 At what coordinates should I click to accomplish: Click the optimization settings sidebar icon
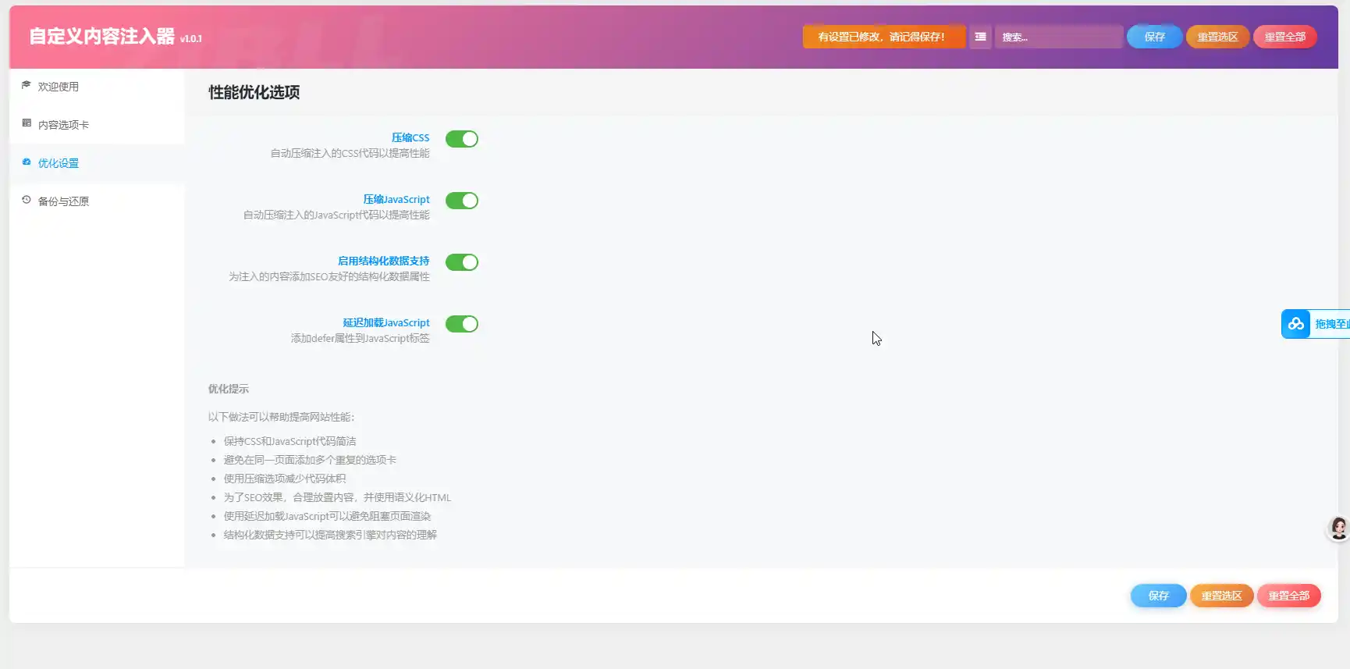tap(27, 162)
